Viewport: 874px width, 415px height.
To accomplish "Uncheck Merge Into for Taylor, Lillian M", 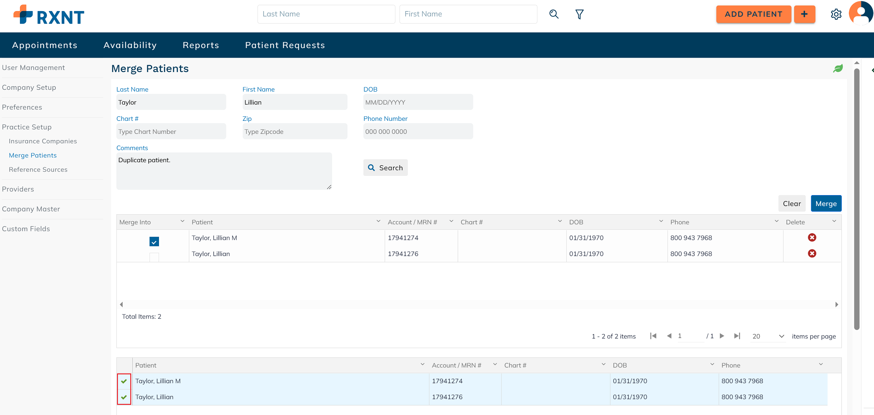I will click(x=154, y=242).
